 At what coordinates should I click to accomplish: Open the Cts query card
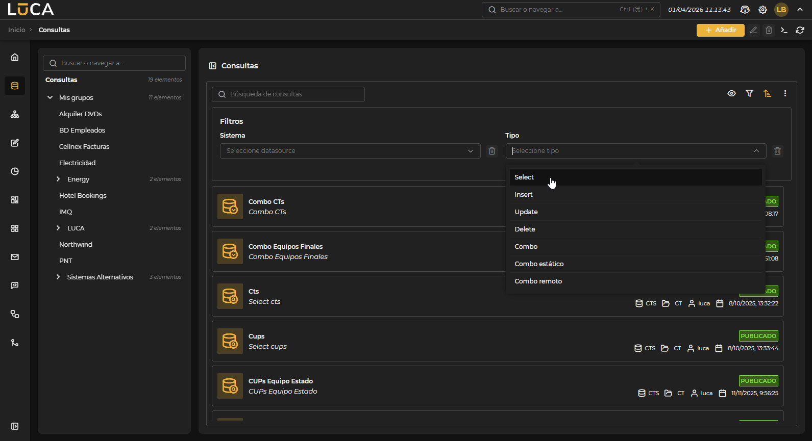[498, 296]
